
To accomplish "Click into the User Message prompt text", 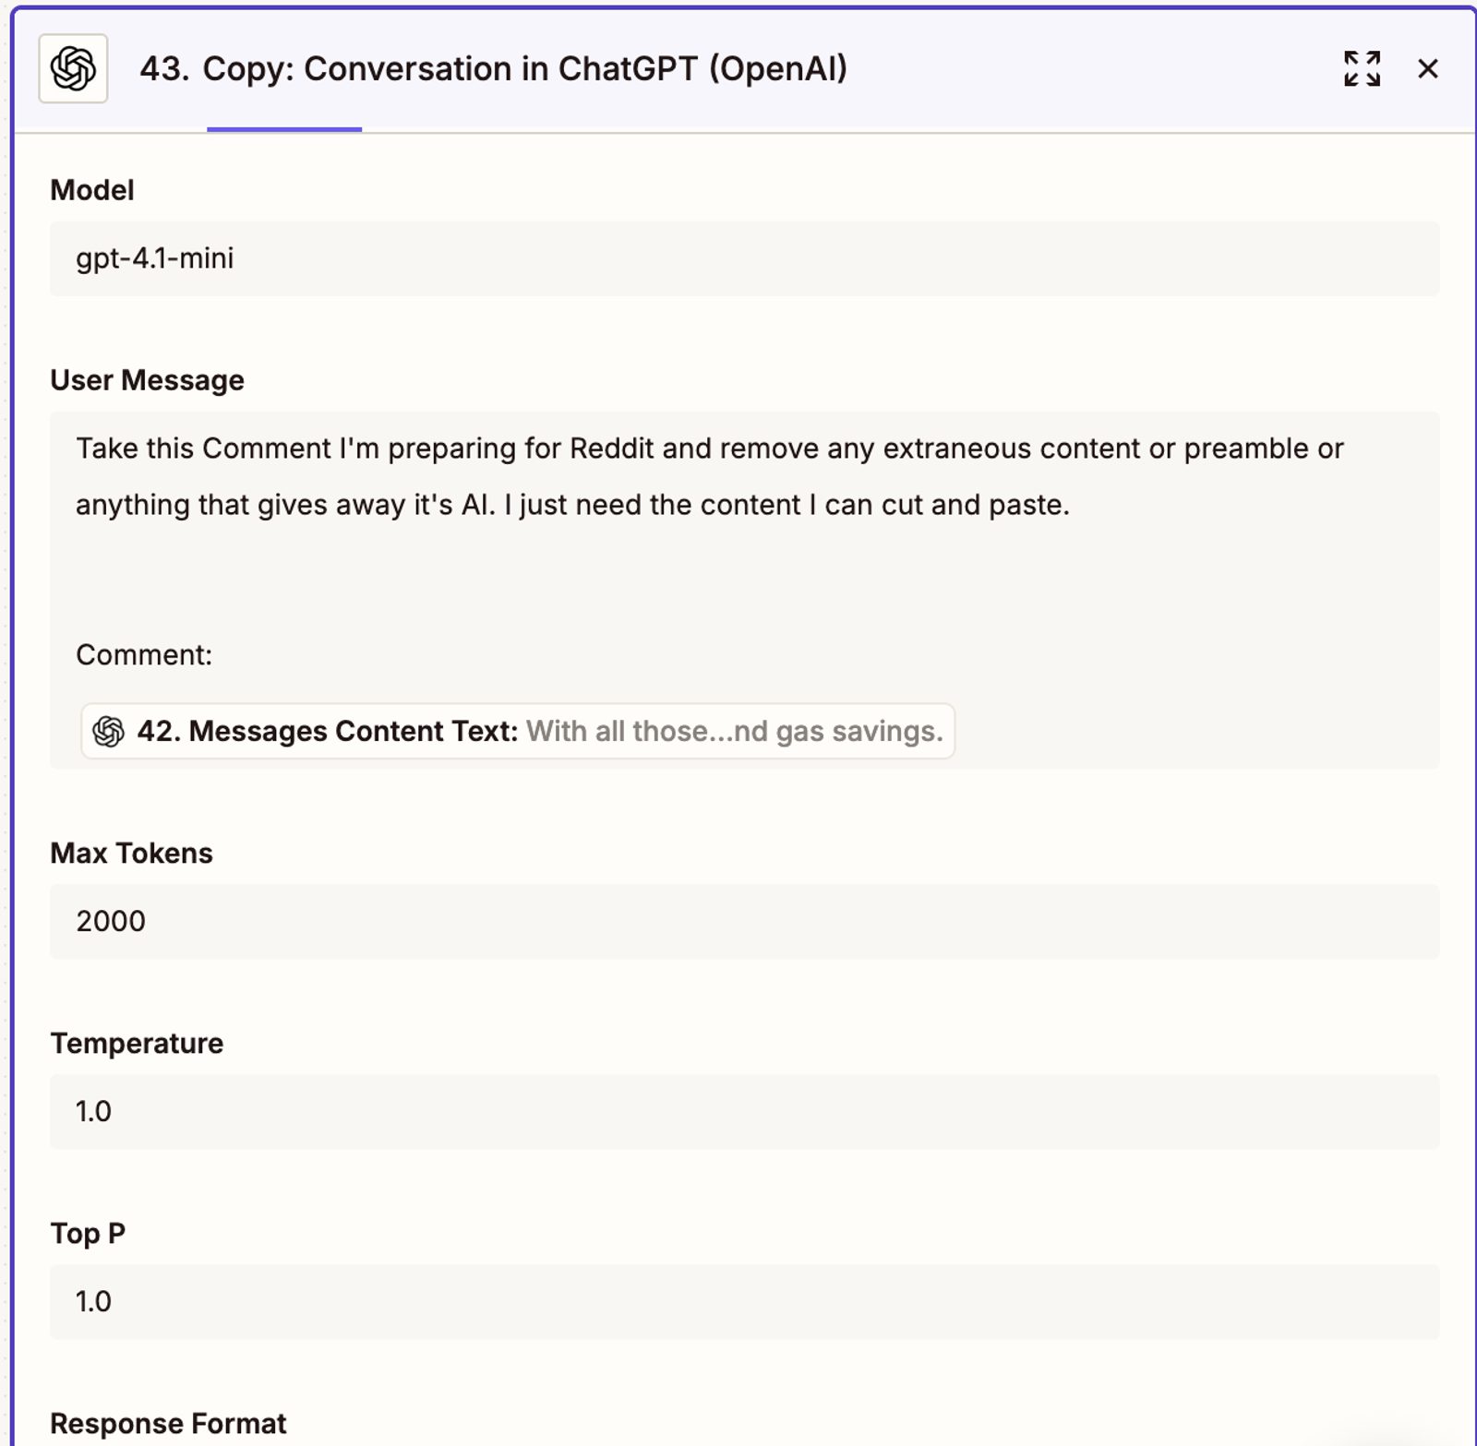I will click(709, 476).
